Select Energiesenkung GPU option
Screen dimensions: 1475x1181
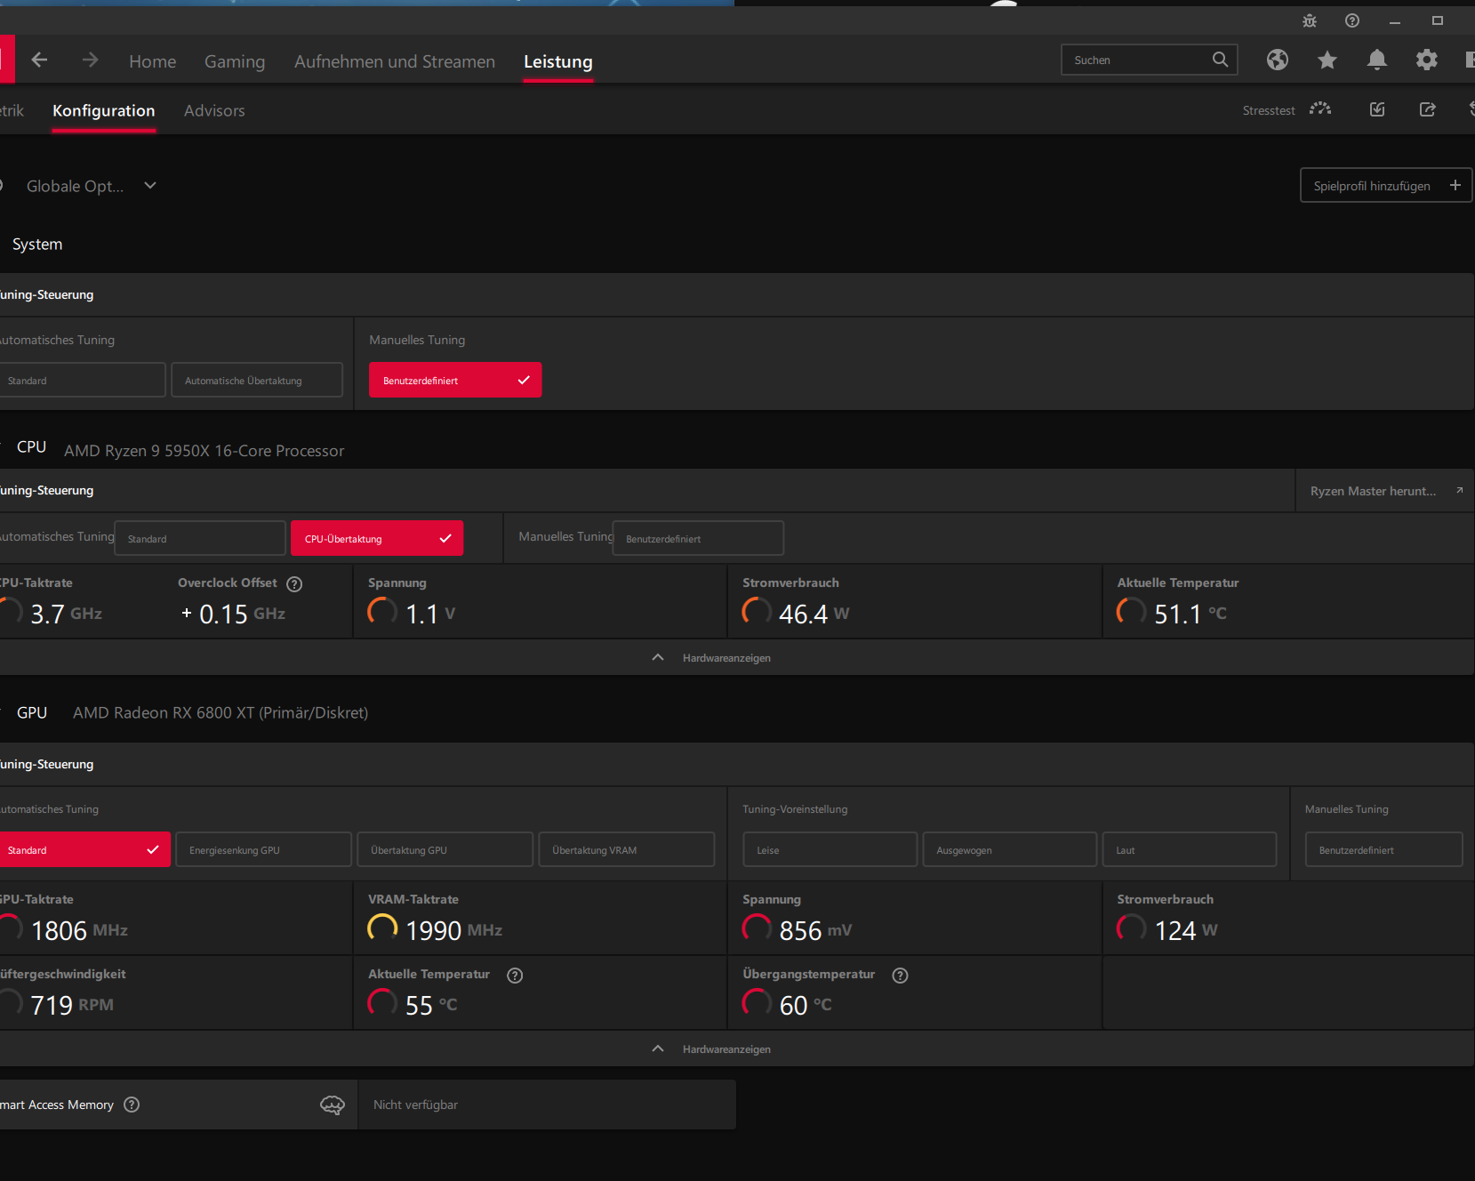(x=263, y=849)
